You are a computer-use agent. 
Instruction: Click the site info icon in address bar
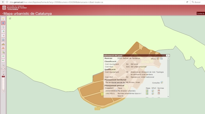[x=7, y=2]
